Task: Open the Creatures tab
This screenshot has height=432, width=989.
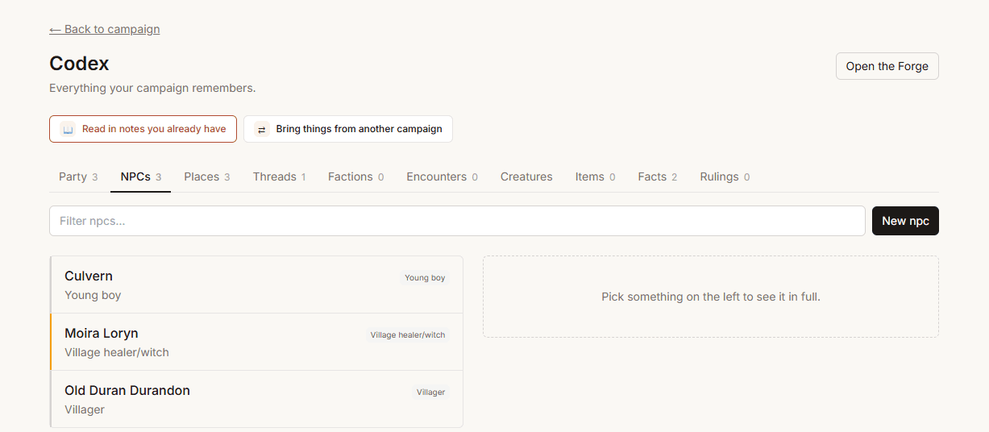Action: pyautogui.click(x=526, y=177)
